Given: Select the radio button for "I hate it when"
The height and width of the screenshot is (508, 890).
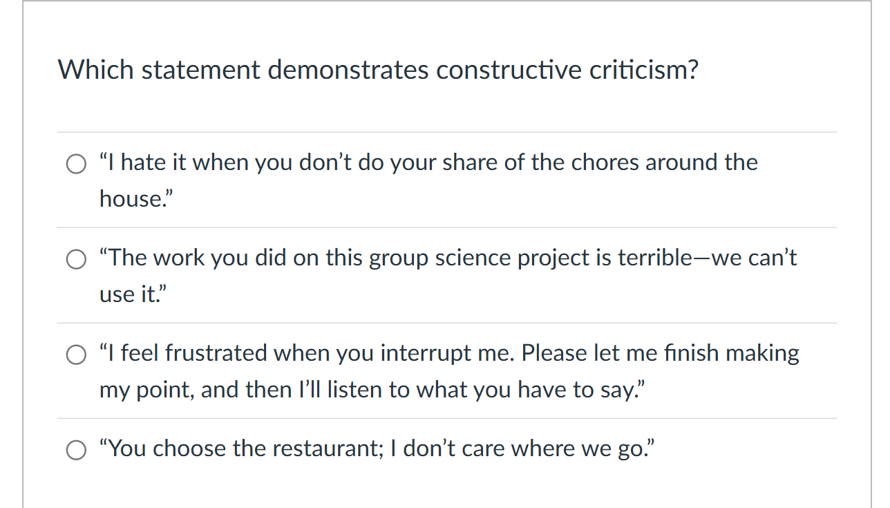Looking at the screenshot, I should point(75,164).
